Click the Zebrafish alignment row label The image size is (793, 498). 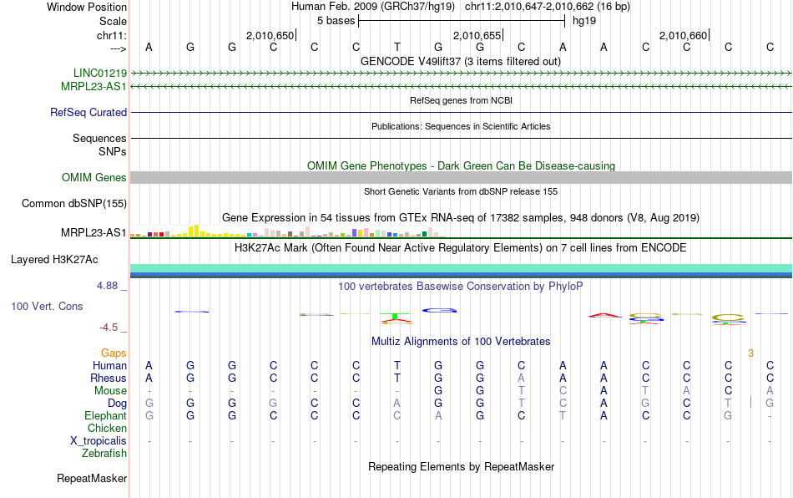(104, 454)
